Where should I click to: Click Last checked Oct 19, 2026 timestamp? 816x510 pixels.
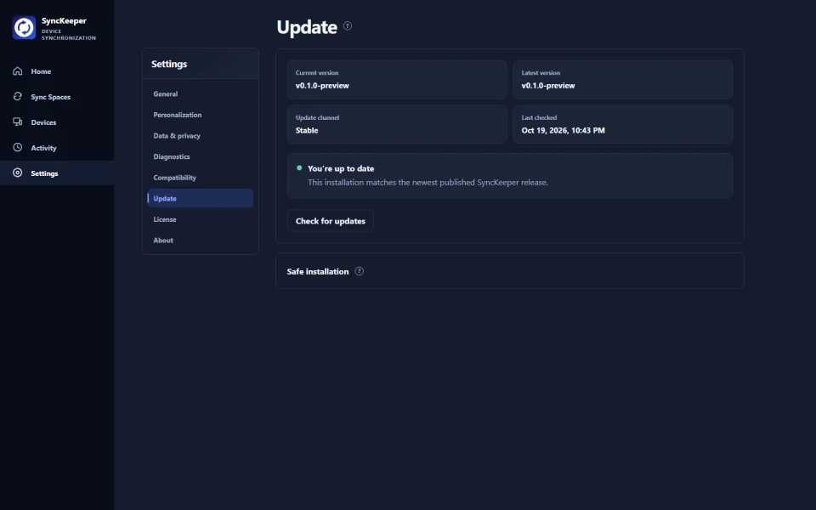(x=563, y=131)
